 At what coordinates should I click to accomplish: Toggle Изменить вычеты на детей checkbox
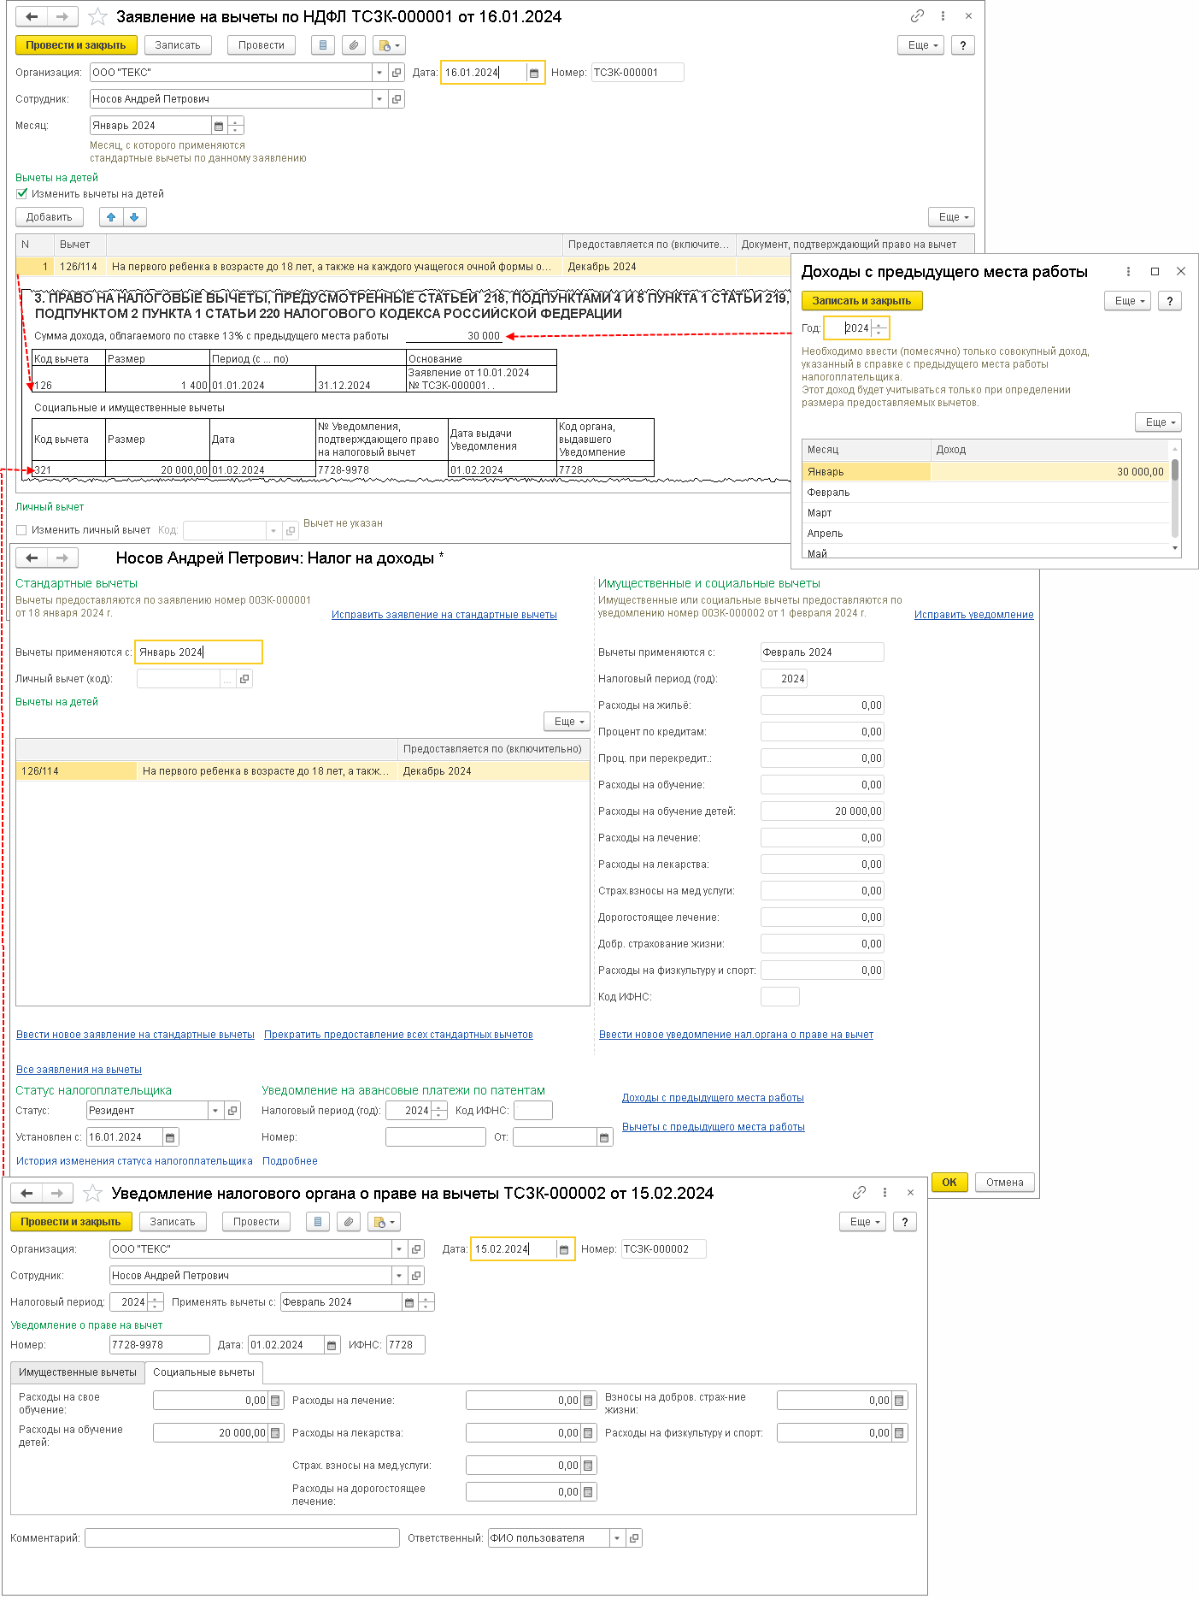22,194
